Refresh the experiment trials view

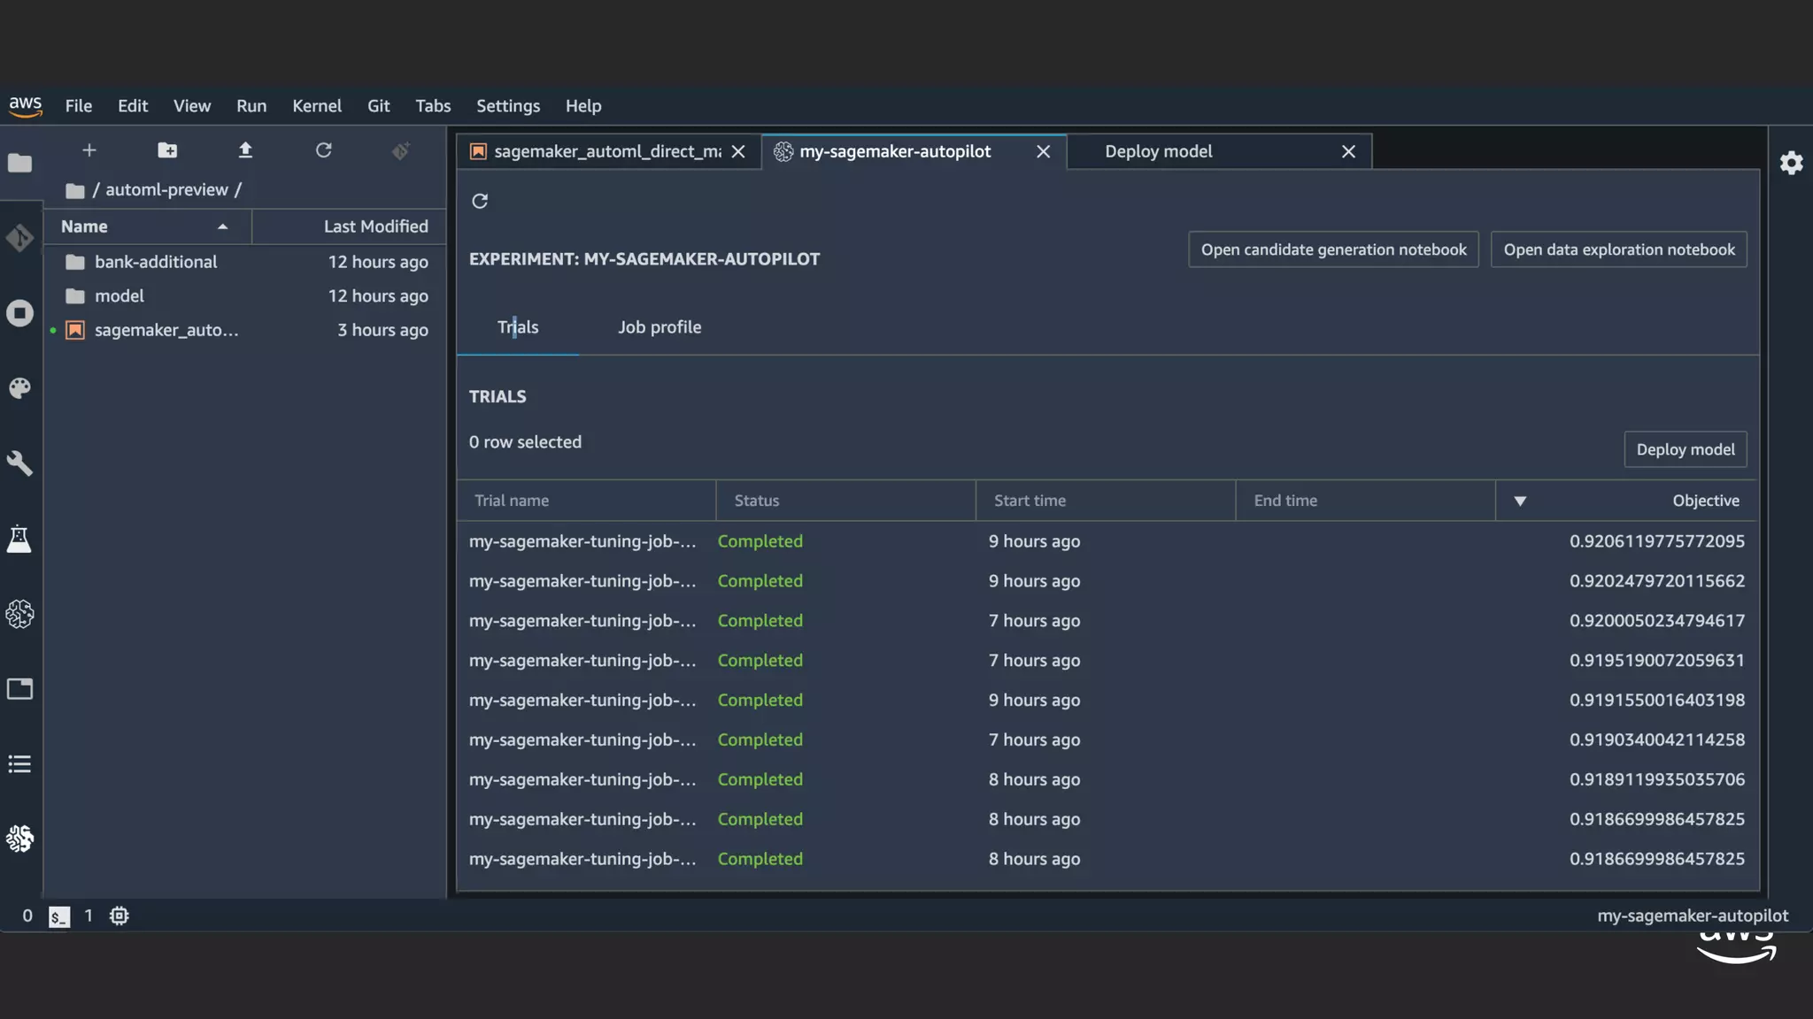point(480,201)
